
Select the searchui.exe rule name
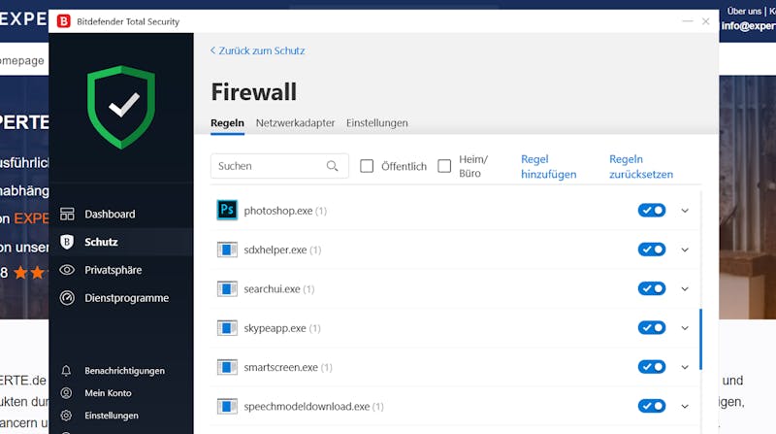click(x=272, y=288)
